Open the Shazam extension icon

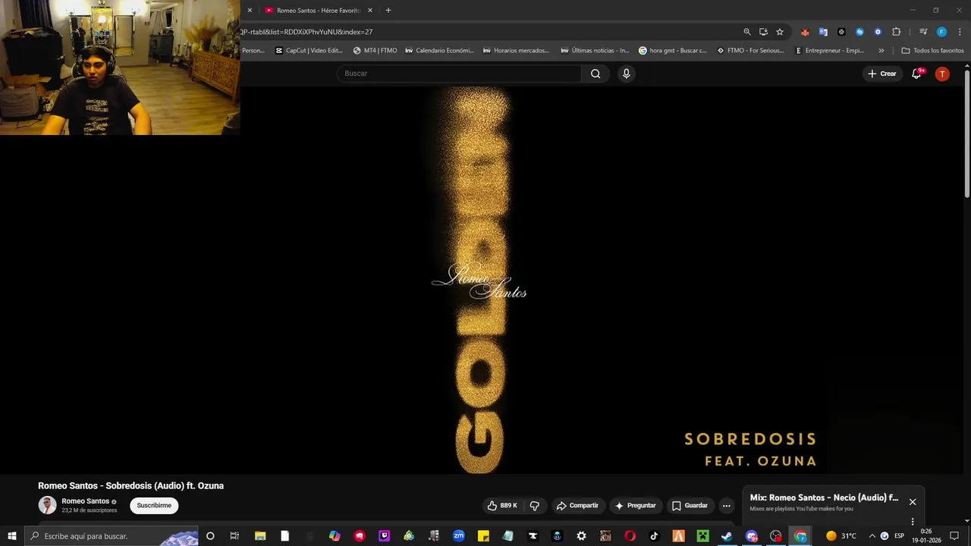[x=859, y=32]
